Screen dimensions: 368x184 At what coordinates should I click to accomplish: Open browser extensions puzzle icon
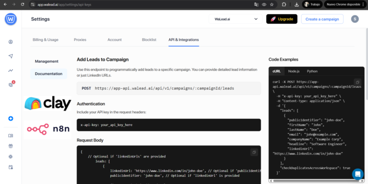click(284, 5)
